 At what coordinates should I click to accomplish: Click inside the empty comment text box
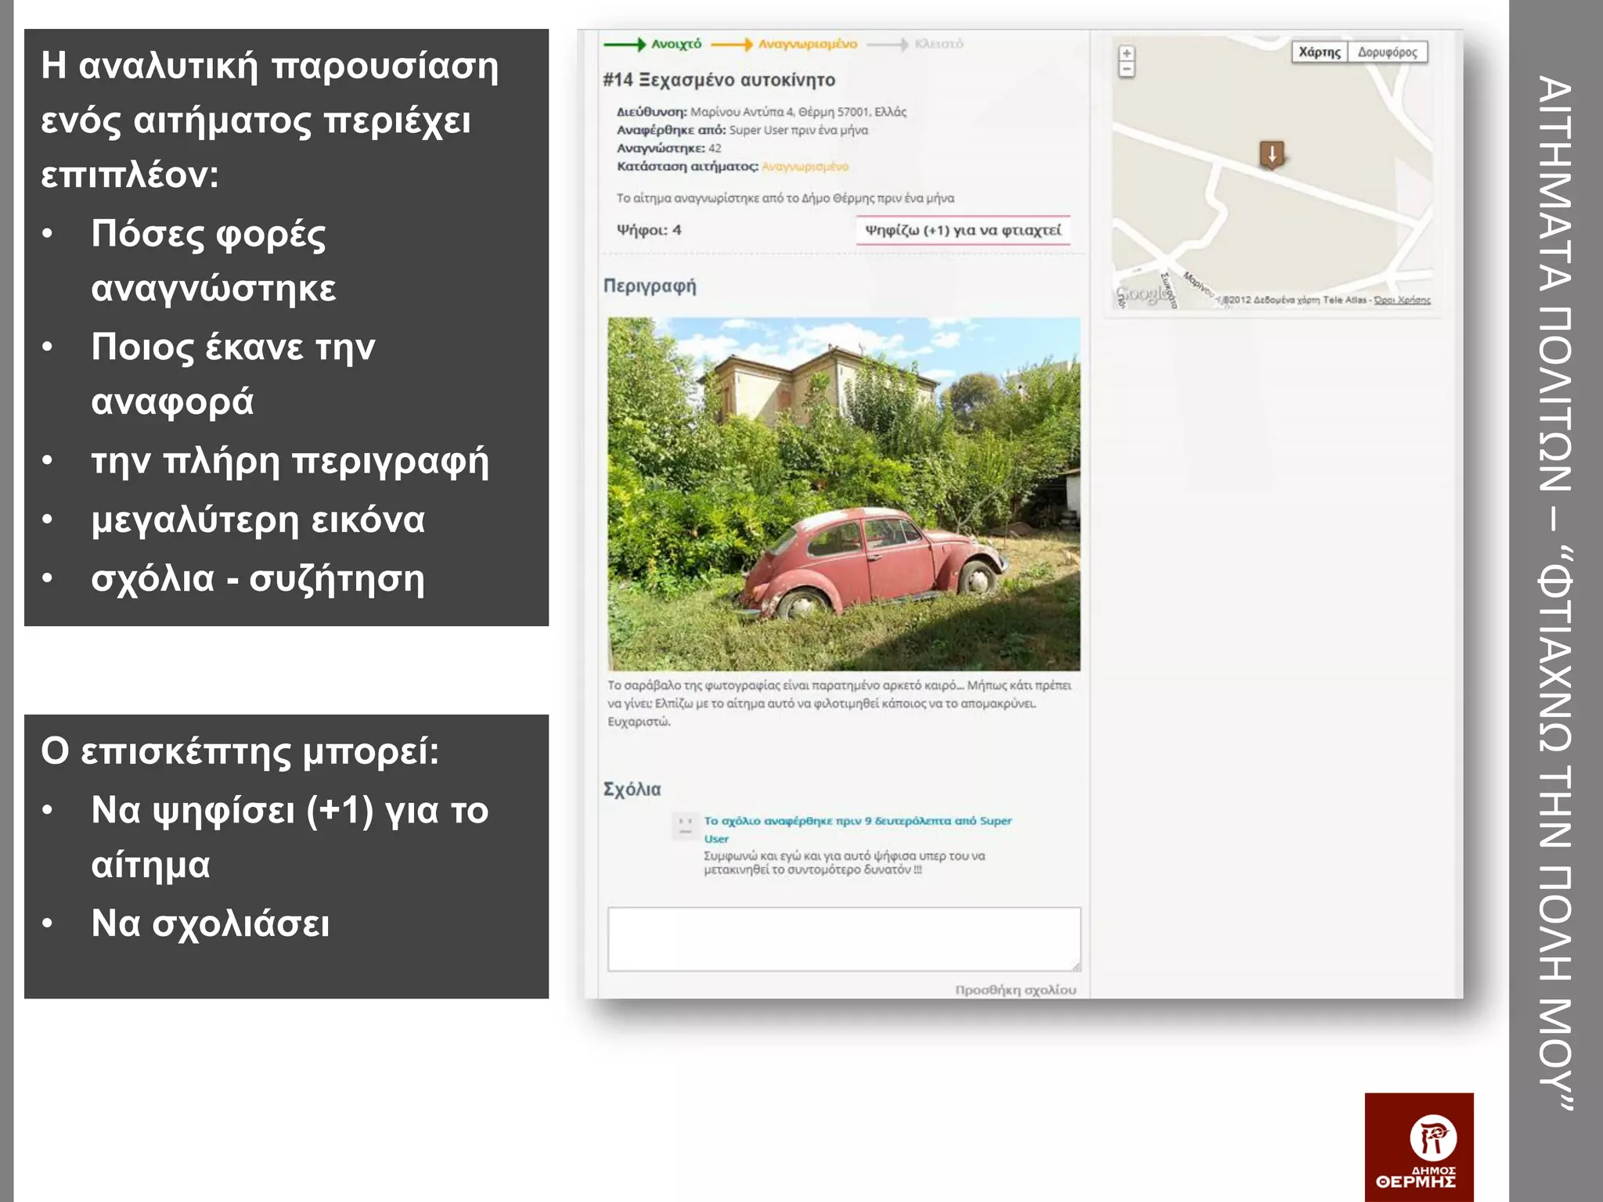843,939
